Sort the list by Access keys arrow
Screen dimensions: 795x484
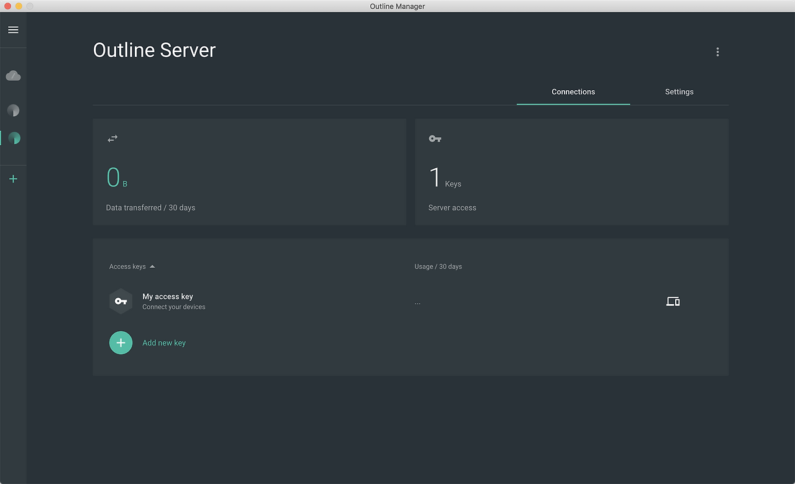coord(152,267)
